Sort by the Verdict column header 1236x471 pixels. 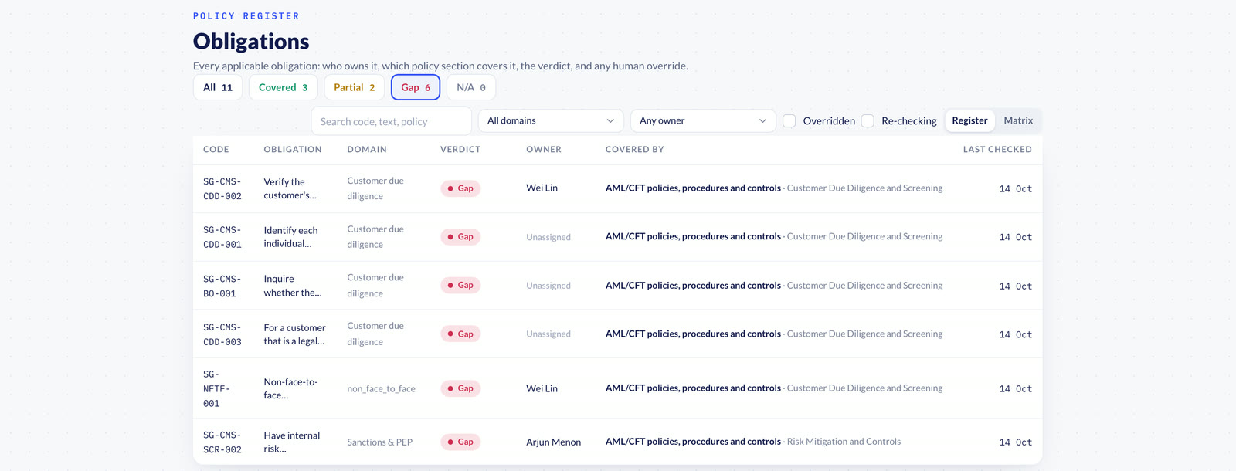coord(460,150)
